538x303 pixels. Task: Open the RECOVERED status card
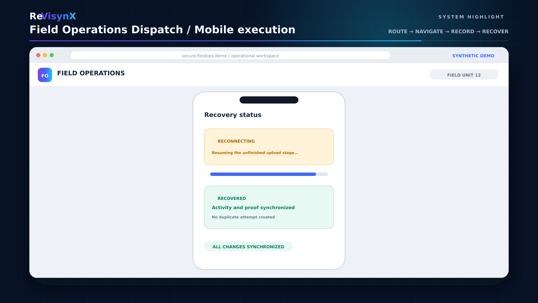269,207
